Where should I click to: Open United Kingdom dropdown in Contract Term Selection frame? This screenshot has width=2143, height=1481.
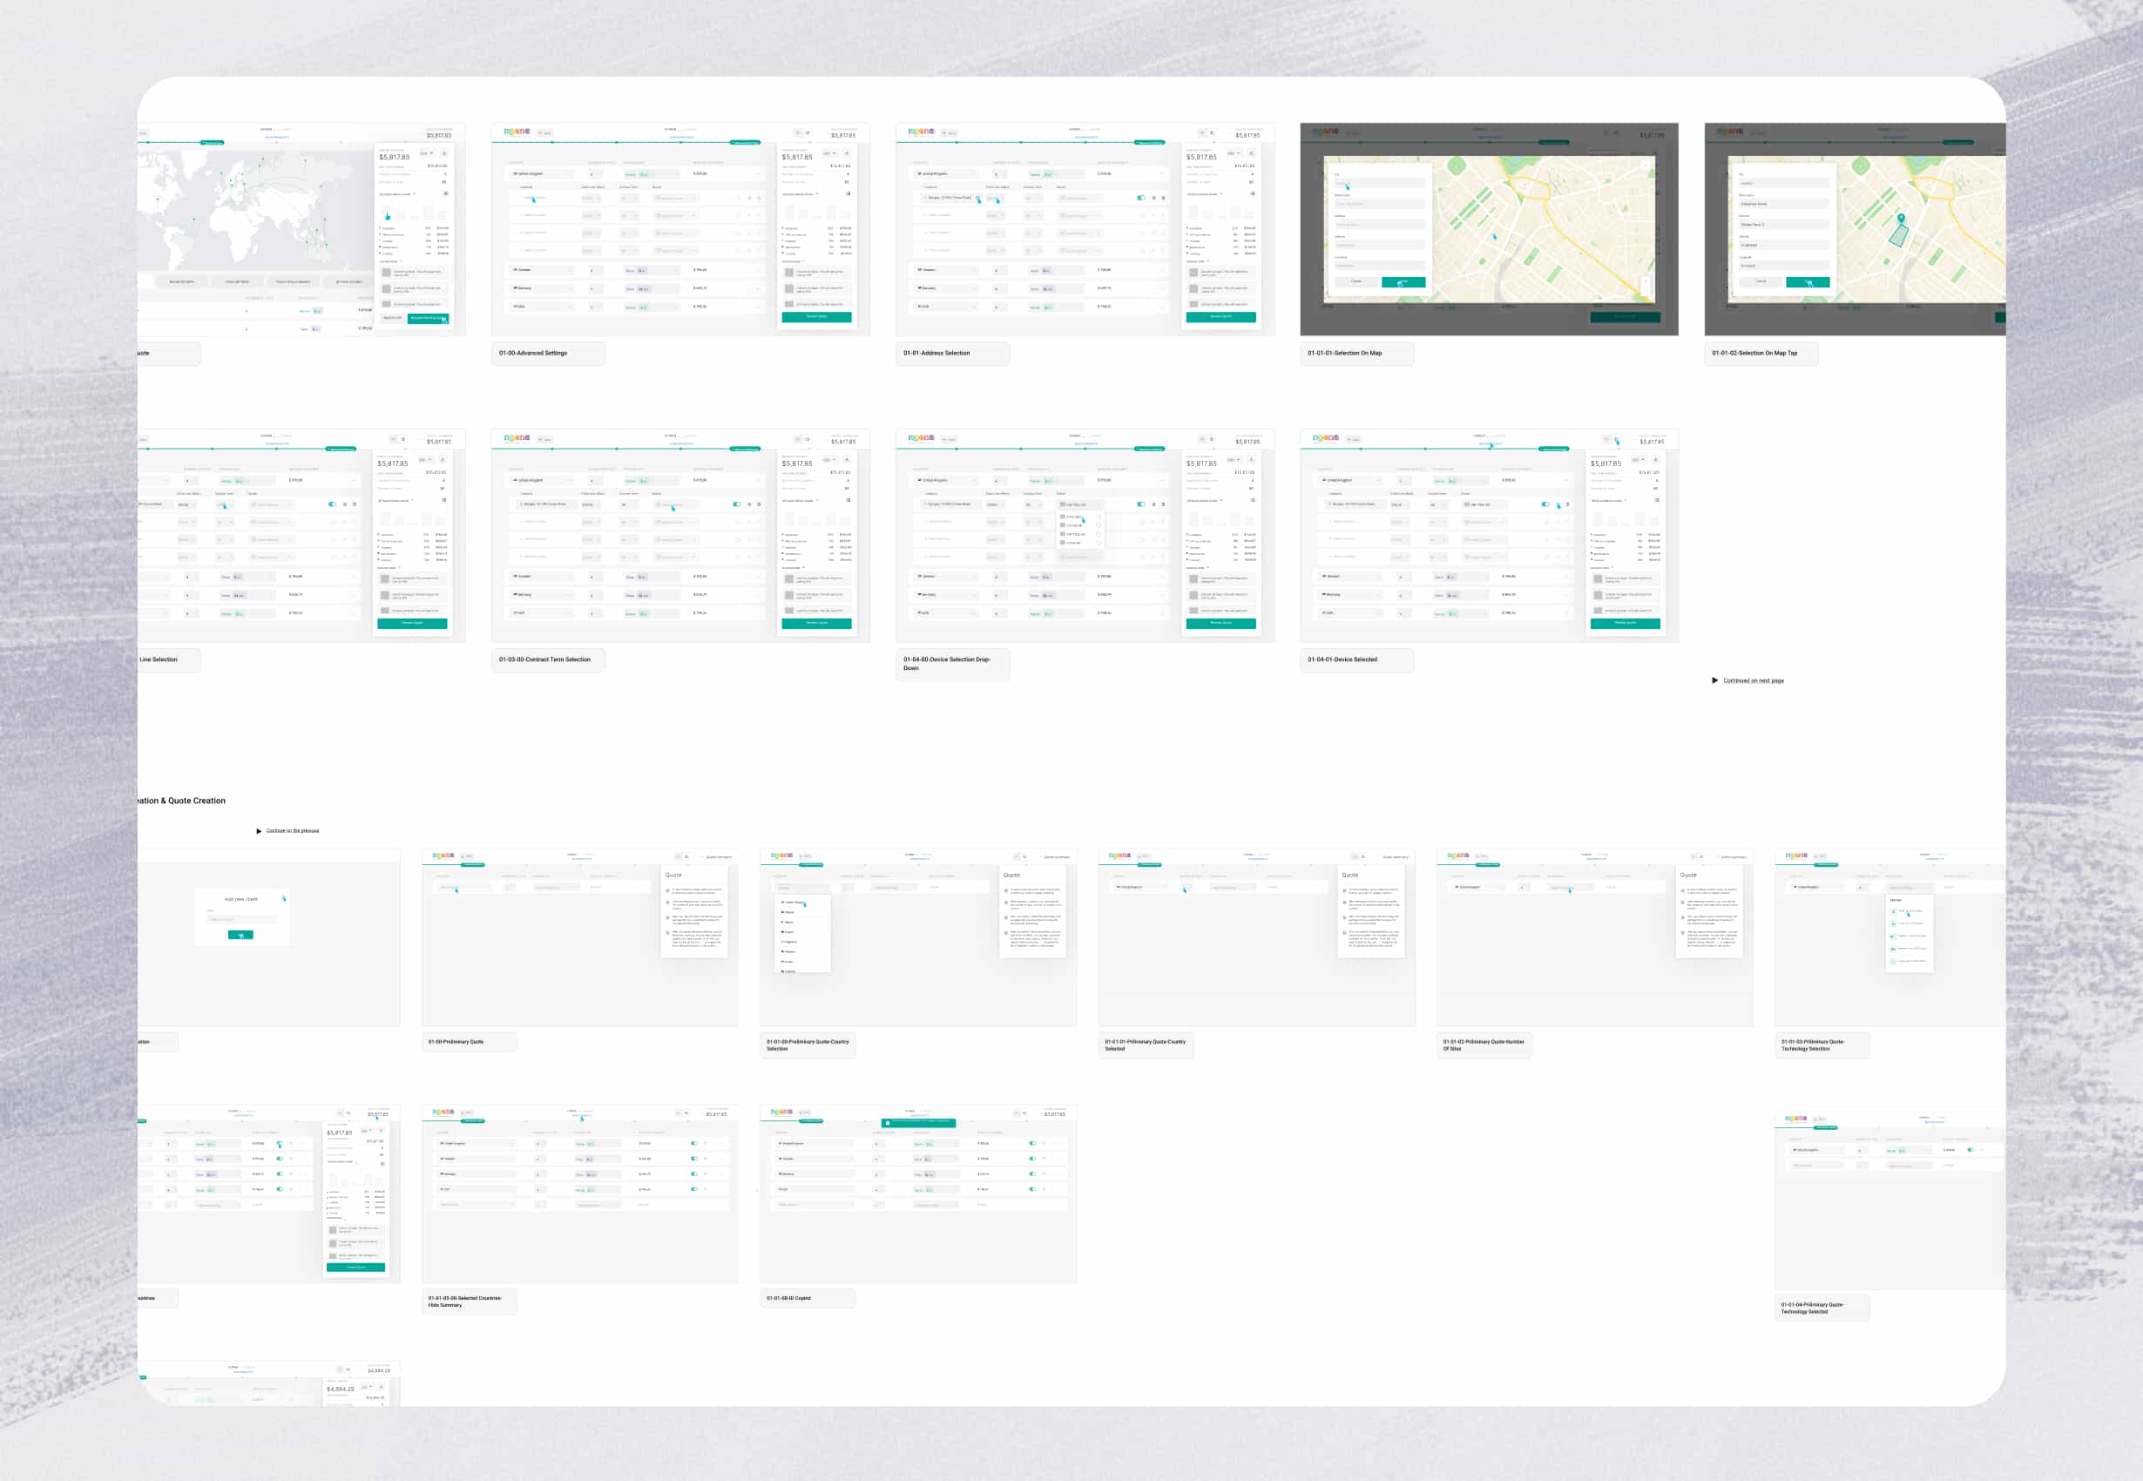coord(541,480)
